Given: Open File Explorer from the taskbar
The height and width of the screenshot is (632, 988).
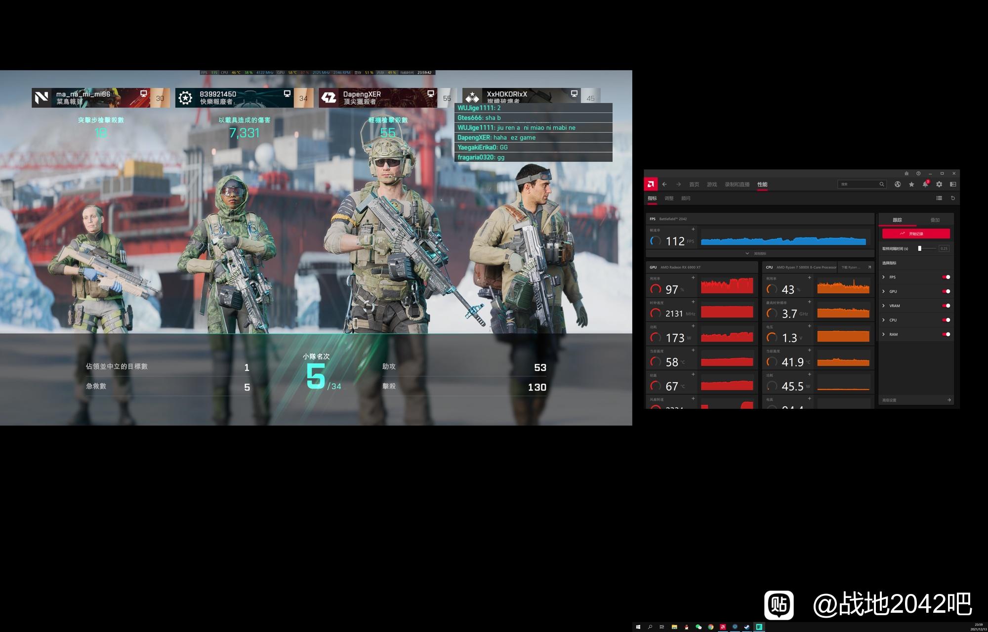Looking at the screenshot, I should 674,627.
